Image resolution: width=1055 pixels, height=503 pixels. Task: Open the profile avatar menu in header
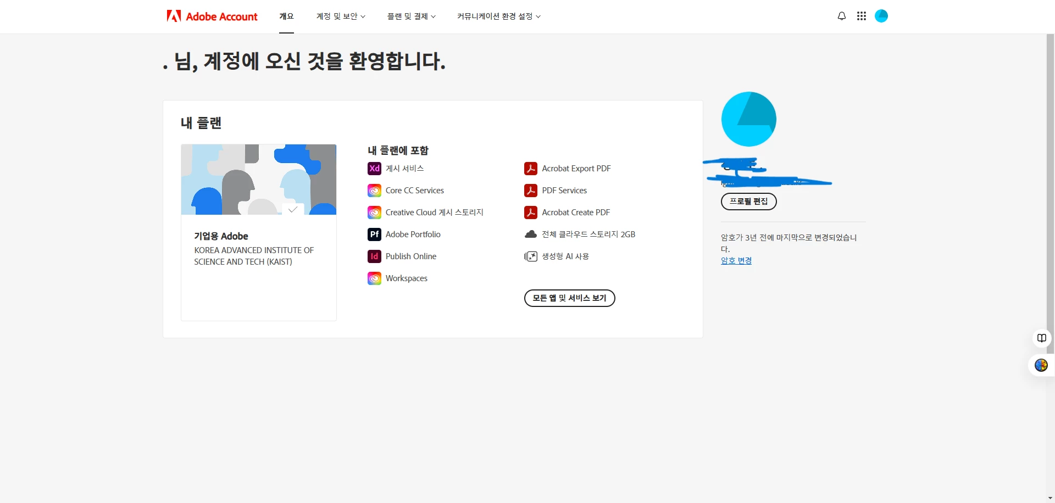(881, 16)
